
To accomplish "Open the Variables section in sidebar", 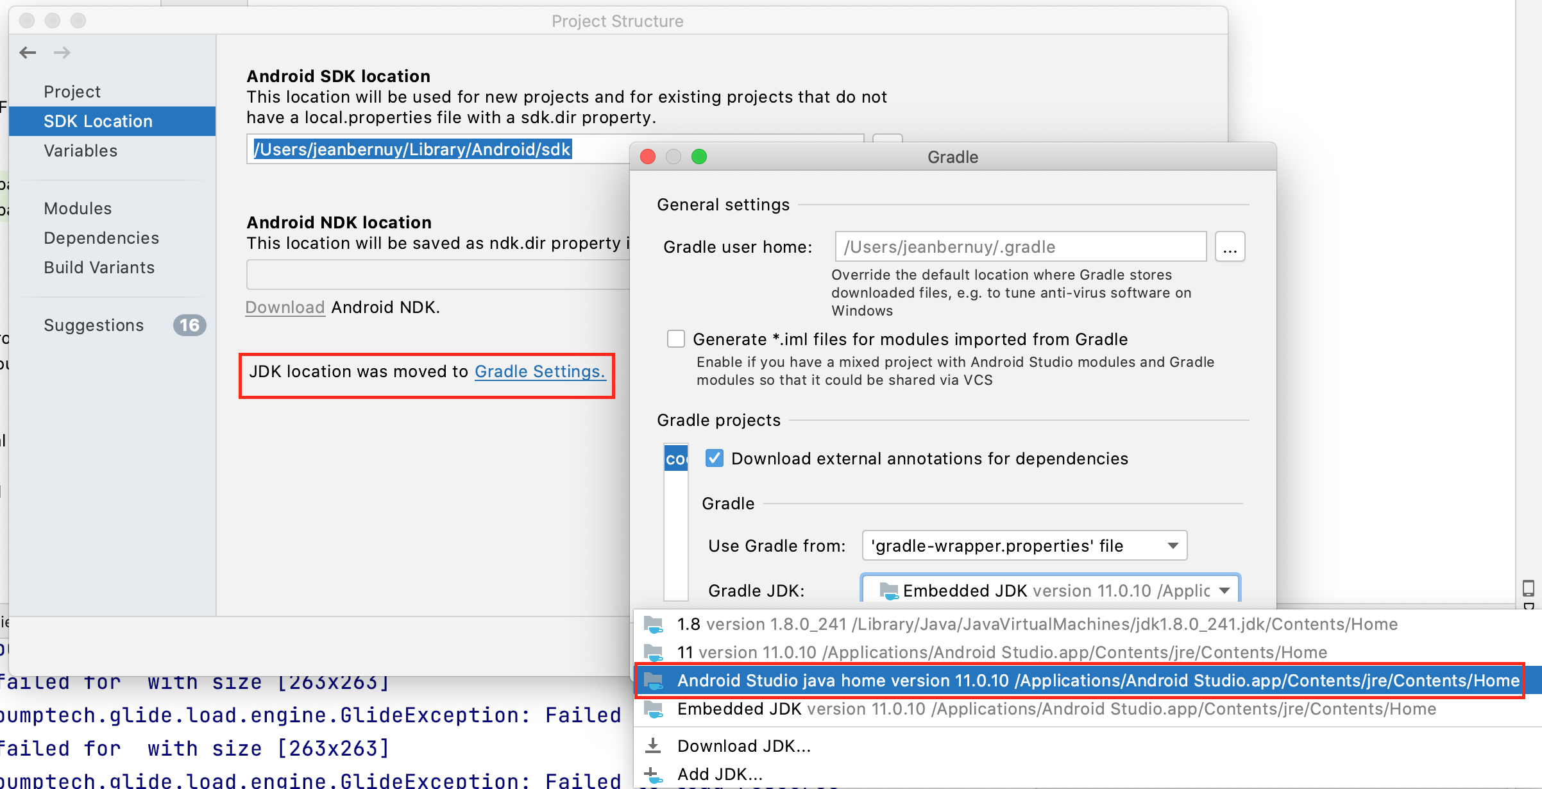I will point(81,151).
